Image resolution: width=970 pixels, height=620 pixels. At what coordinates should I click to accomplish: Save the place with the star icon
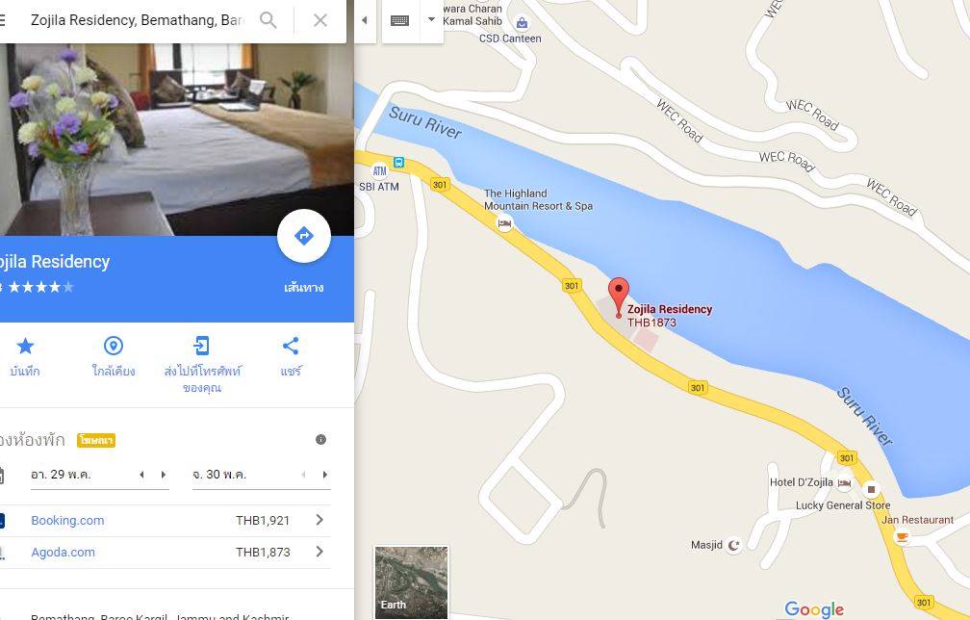(25, 346)
